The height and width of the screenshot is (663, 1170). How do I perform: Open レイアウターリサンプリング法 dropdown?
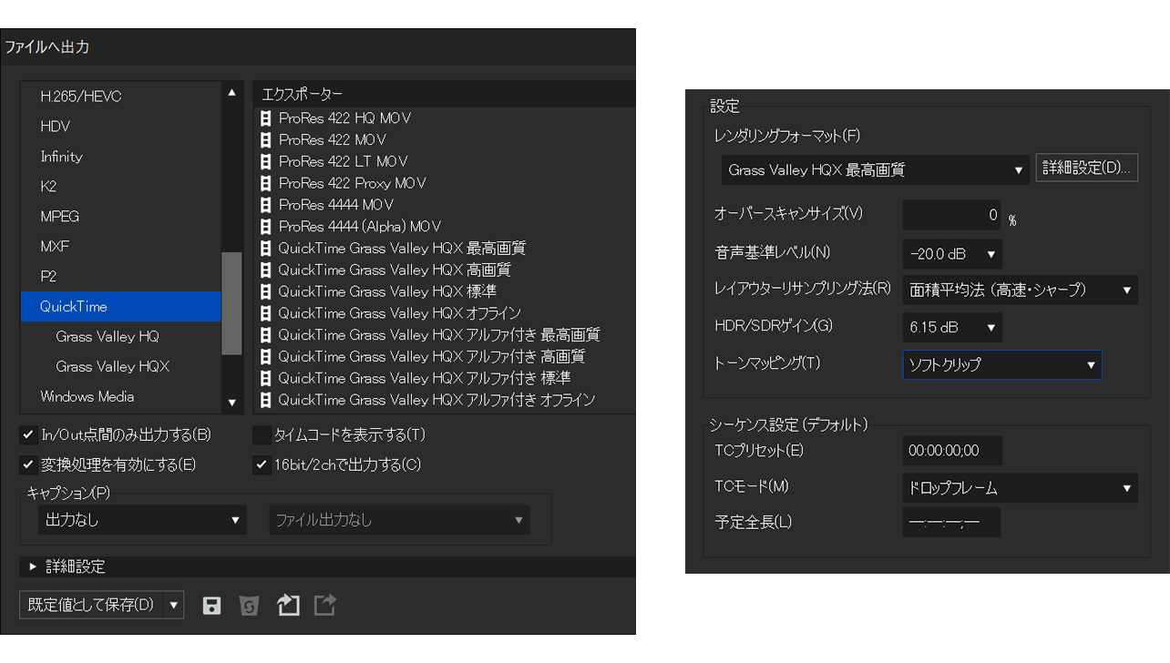[1021, 291]
